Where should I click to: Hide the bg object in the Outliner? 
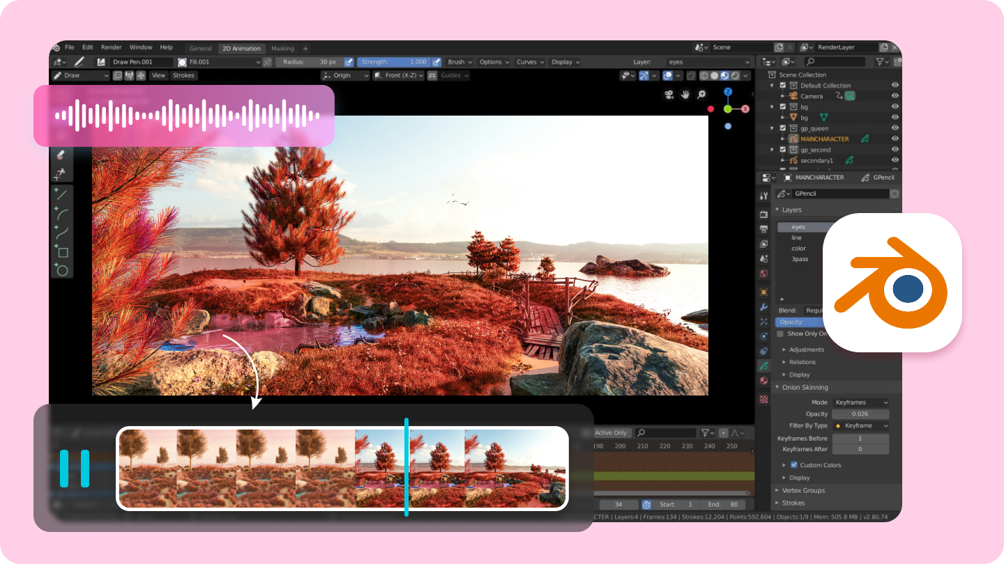coord(894,118)
